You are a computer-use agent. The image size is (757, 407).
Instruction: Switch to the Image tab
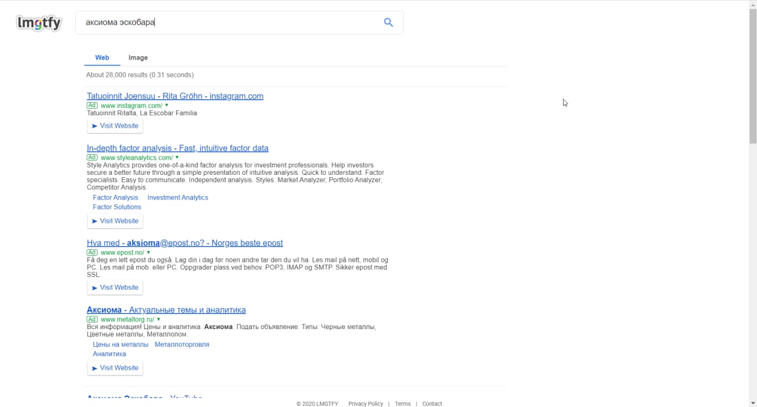point(138,58)
